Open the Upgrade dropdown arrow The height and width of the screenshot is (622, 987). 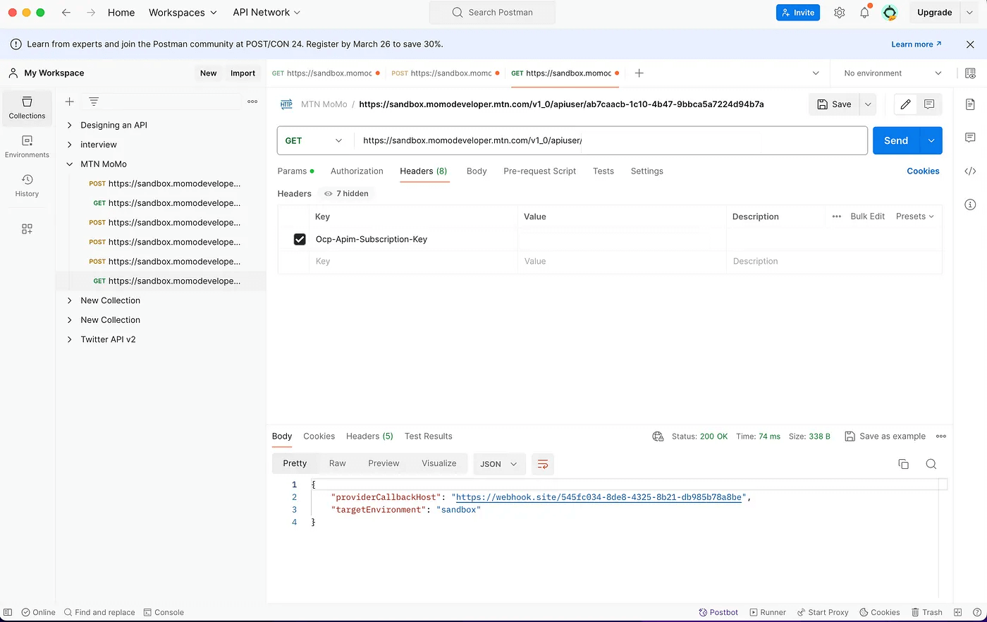[x=969, y=13]
